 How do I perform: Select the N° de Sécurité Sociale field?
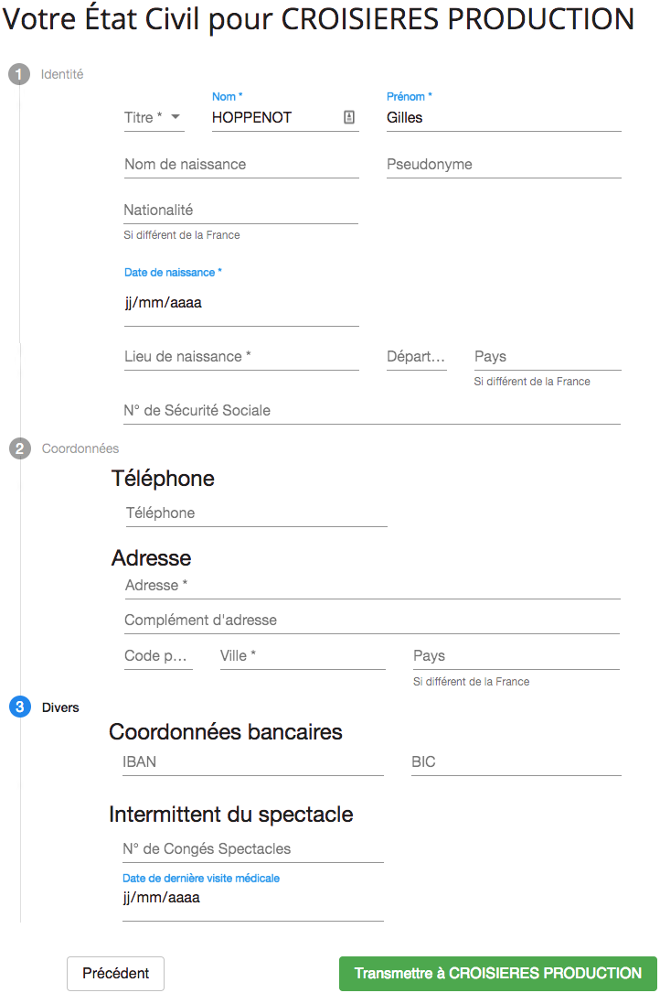372,411
